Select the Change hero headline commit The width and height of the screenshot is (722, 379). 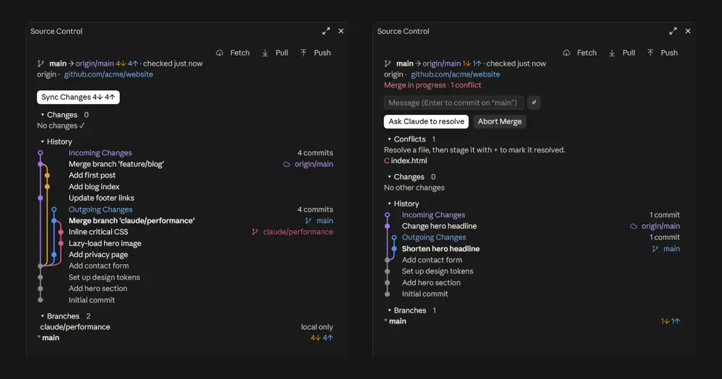click(x=439, y=226)
